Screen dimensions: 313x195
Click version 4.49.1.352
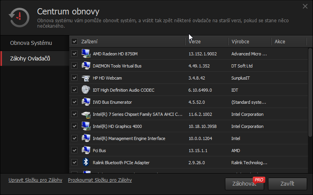[x=199, y=66]
